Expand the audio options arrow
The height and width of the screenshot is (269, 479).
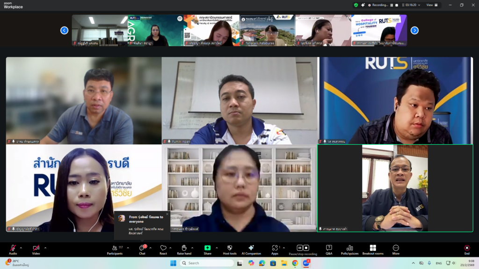(x=21, y=248)
